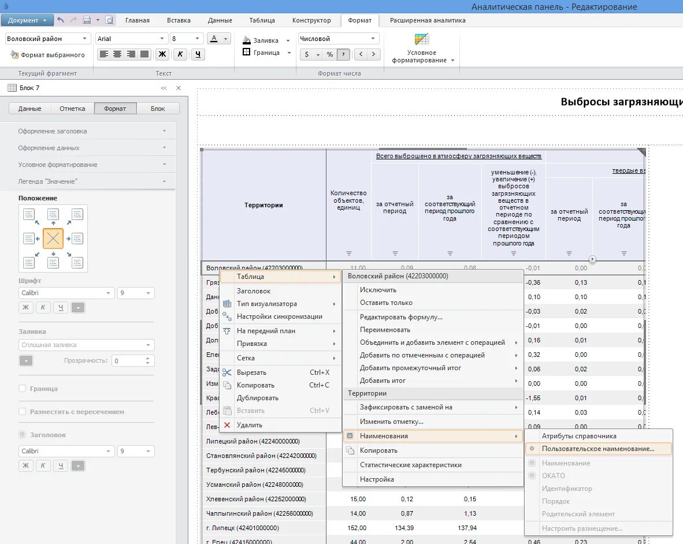Toggle the Заголовок checkbox in legend settings
Viewport: 683px width, 544px height.
click(x=23, y=435)
